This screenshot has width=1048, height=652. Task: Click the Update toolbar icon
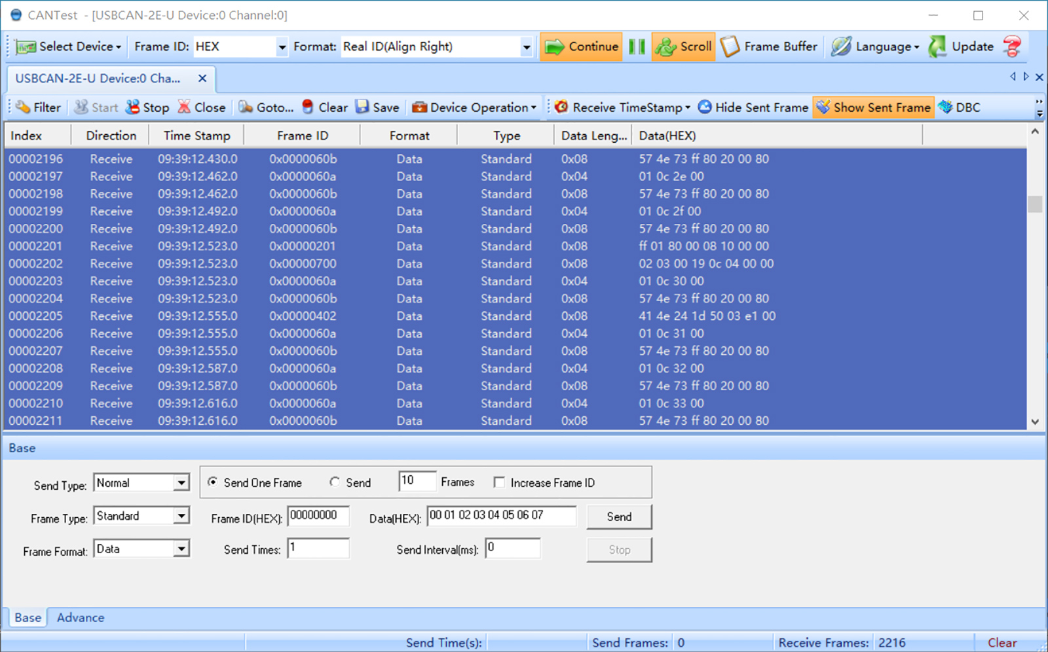[938, 46]
